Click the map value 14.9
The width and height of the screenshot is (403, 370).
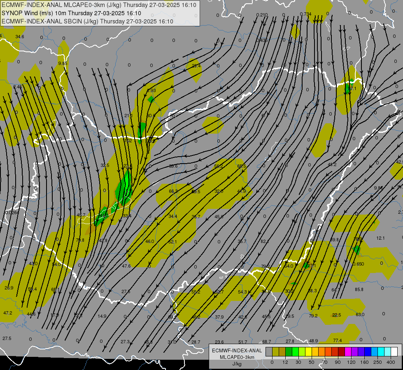pos(102,316)
